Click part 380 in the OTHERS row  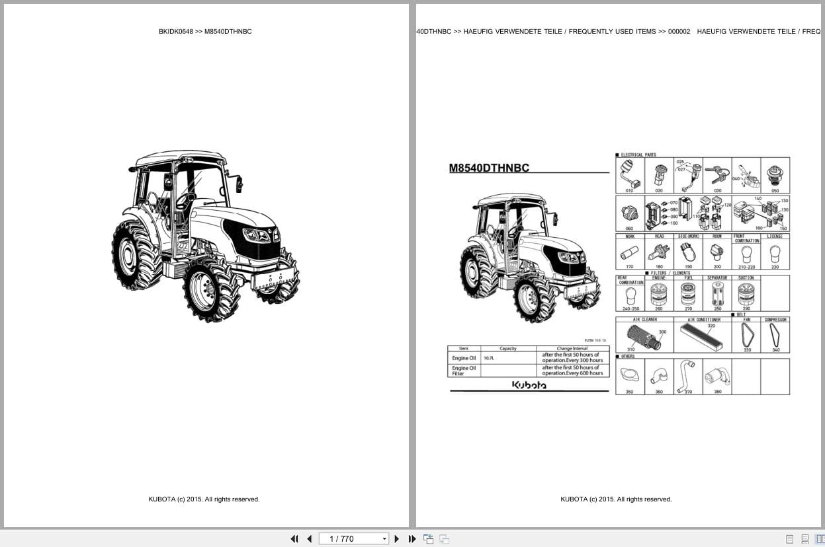(x=716, y=377)
